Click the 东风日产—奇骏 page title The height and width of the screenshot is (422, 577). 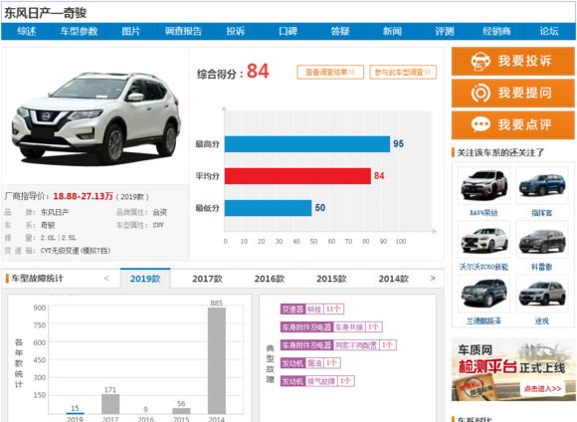tap(45, 13)
